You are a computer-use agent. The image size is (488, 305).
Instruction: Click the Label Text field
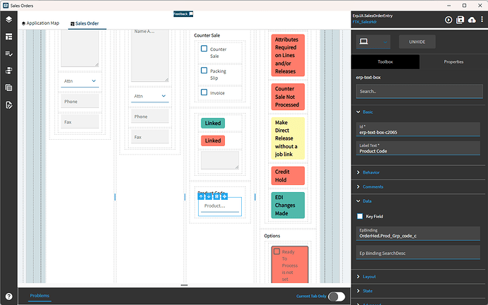(418, 148)
